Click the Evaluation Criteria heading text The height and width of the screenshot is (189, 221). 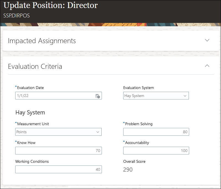(x=35, y=66)
